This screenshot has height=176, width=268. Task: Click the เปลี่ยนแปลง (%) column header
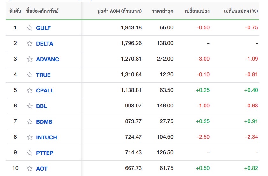pos(241,11)
